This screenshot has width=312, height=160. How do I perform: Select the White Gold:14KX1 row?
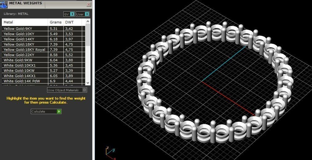click(x=44, y=76)
